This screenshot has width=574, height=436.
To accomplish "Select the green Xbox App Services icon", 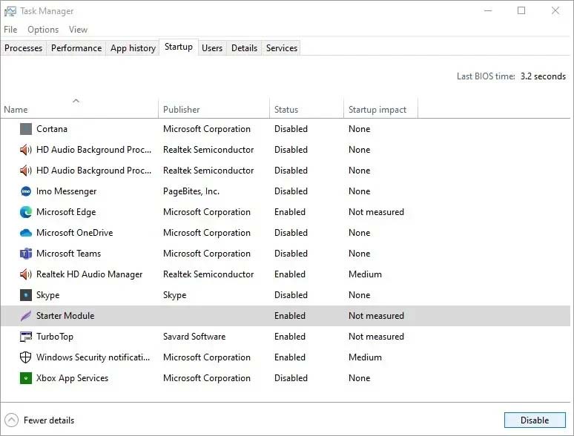I will coord(26,378).
